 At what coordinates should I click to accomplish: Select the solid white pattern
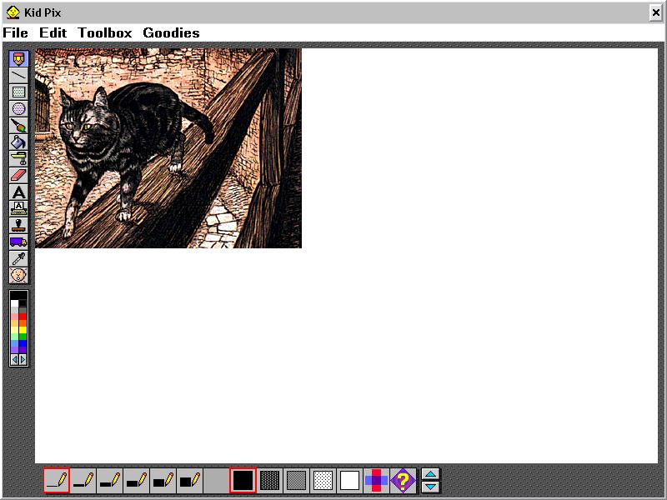pyautogui.click(x=349, y=481)
